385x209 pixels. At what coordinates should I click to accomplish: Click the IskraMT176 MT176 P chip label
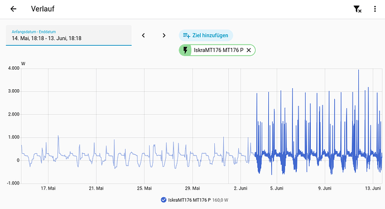(x=219, y=50)
